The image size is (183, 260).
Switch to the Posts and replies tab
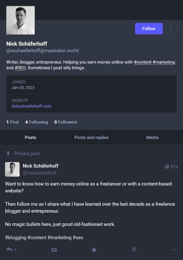(91, 137)
